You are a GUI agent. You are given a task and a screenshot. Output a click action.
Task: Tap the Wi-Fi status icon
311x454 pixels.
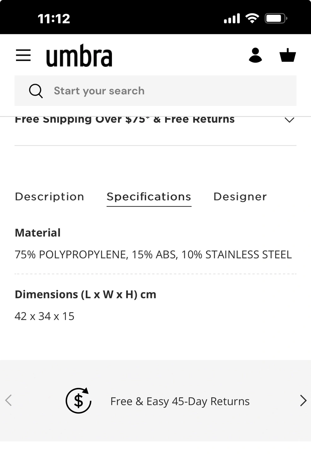pyautogui.click(x=252, y=19)
